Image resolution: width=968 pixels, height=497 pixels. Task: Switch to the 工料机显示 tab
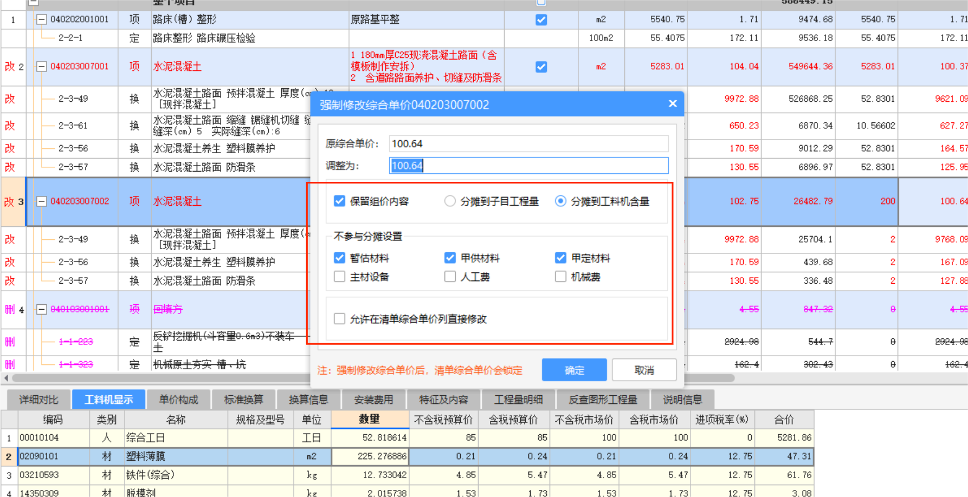108,400
